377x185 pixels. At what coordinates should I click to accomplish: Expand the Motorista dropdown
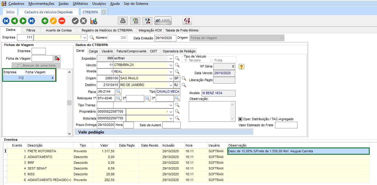(x=171, y=118)
